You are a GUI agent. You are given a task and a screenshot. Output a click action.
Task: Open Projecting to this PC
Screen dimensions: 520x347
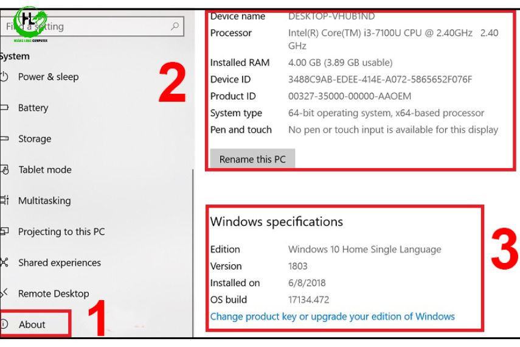(61, 231)
